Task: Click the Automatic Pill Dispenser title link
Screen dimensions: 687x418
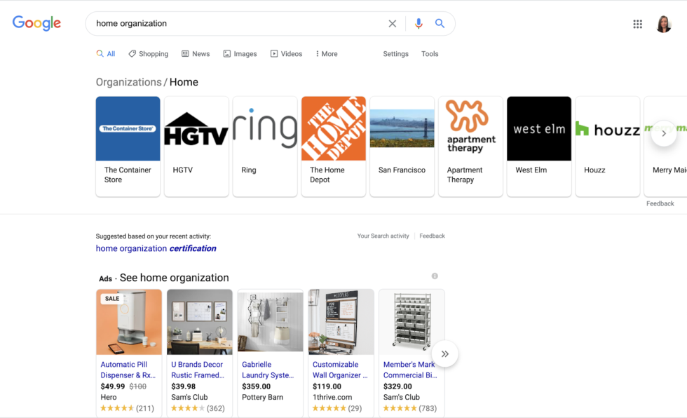Action: point(128,370)
